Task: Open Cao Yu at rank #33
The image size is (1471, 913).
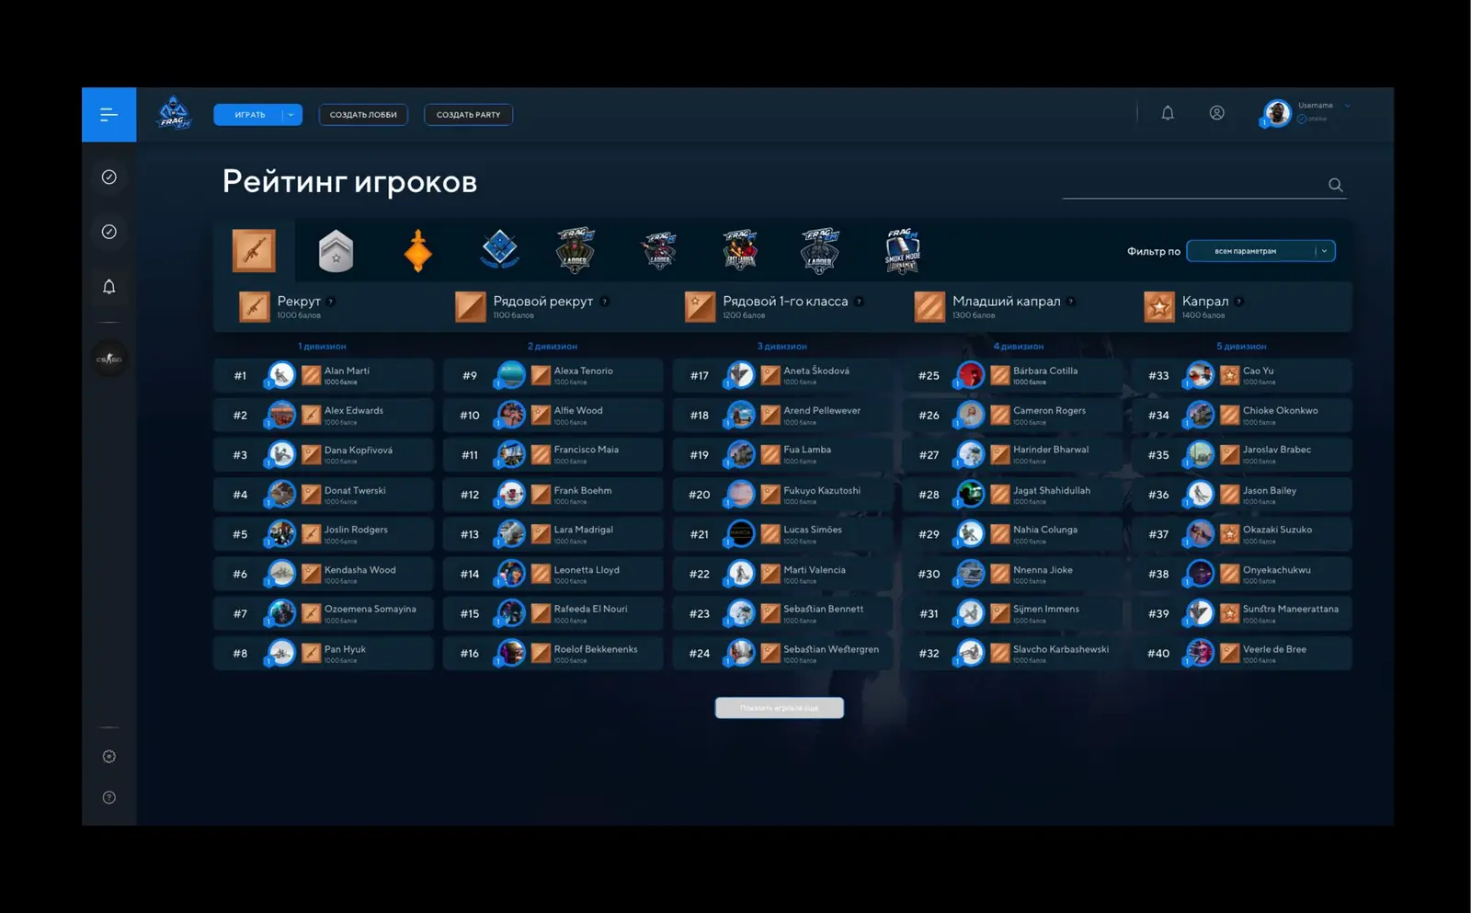Action: click(1242, 375)
